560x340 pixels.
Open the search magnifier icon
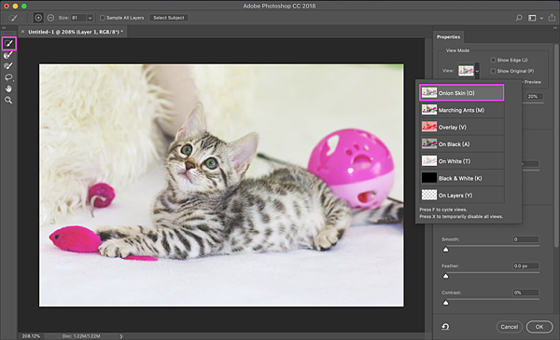(519, 18)
